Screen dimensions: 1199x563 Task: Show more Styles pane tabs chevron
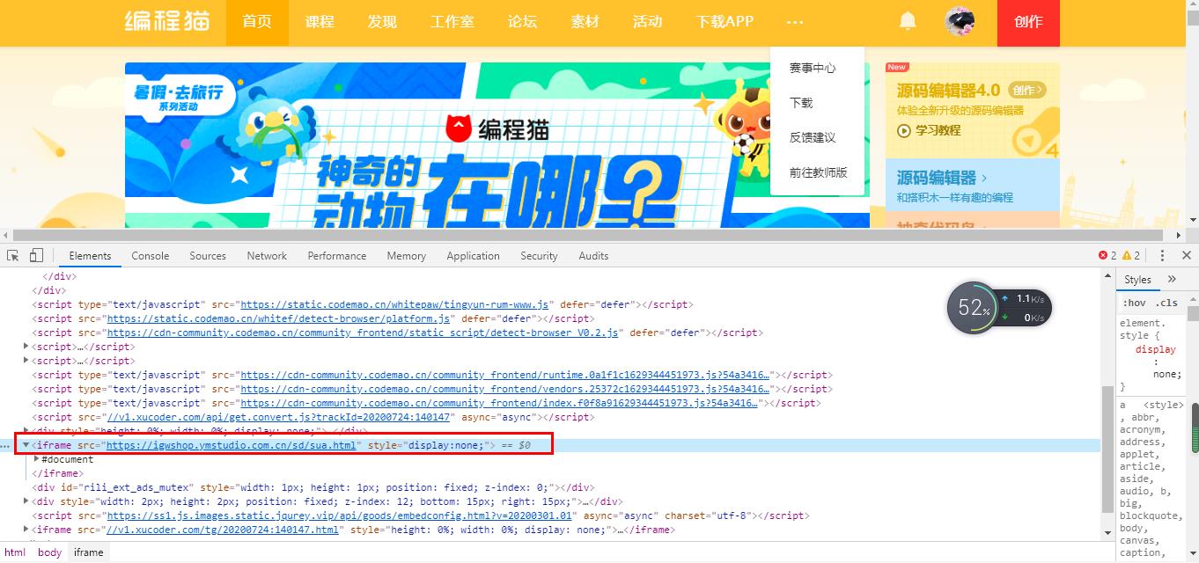[1172, 279]
